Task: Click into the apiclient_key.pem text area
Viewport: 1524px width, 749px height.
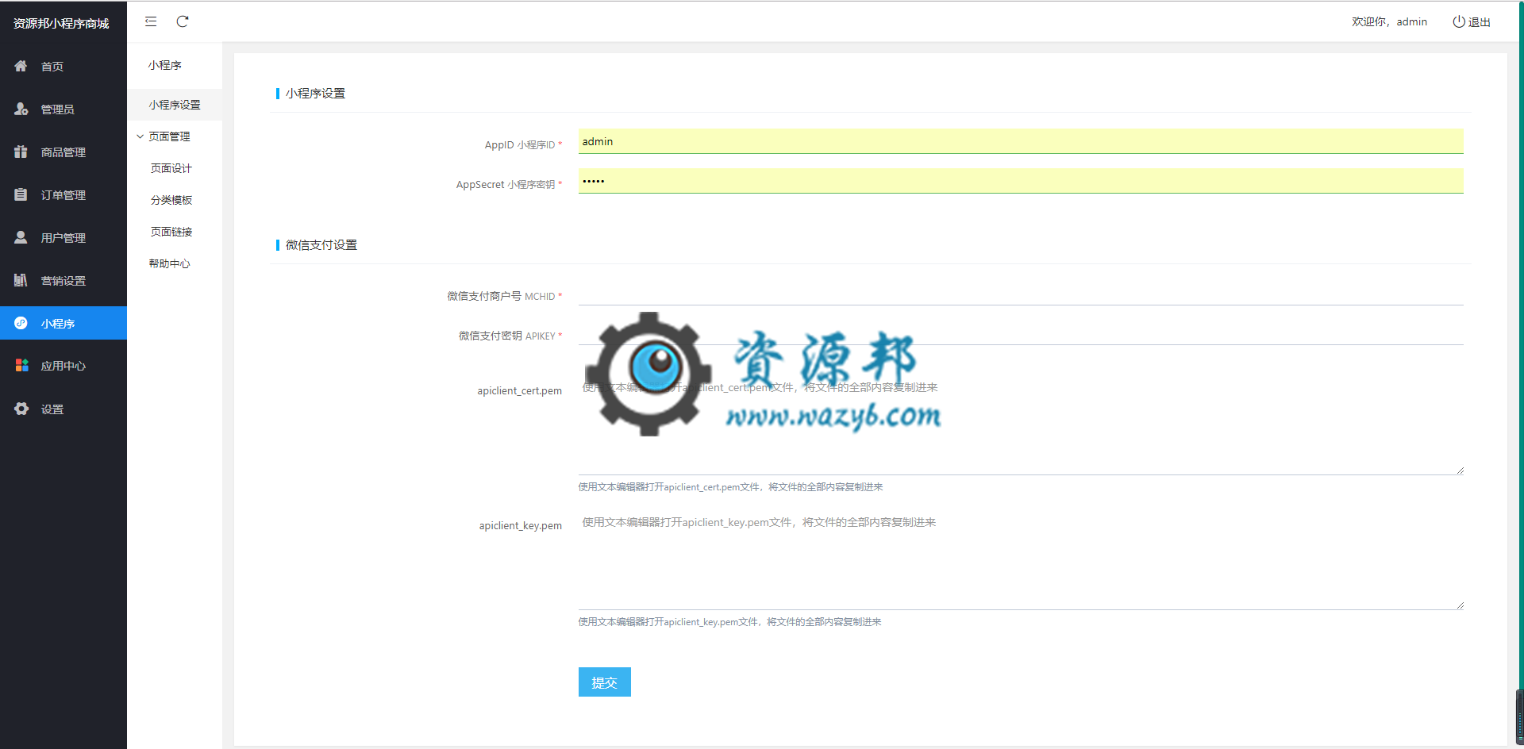Action: click(1021, 560)
